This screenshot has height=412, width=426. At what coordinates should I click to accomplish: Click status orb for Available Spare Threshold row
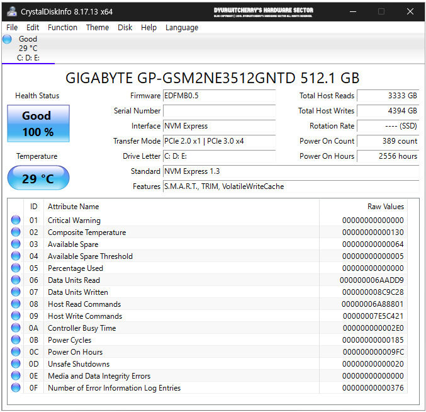click(16, 256)
